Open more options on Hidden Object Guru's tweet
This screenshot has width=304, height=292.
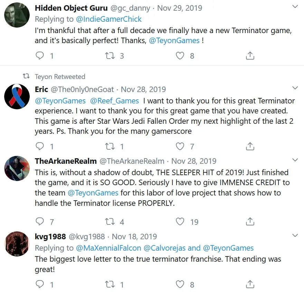coord(295,7)
